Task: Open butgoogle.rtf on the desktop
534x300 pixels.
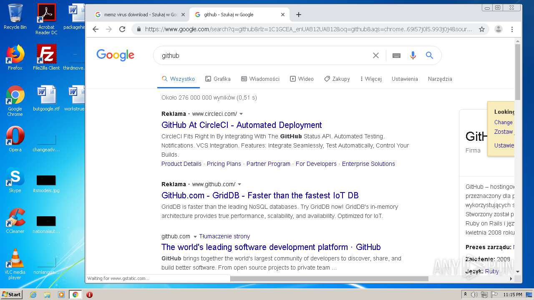Action: (46, 98)
